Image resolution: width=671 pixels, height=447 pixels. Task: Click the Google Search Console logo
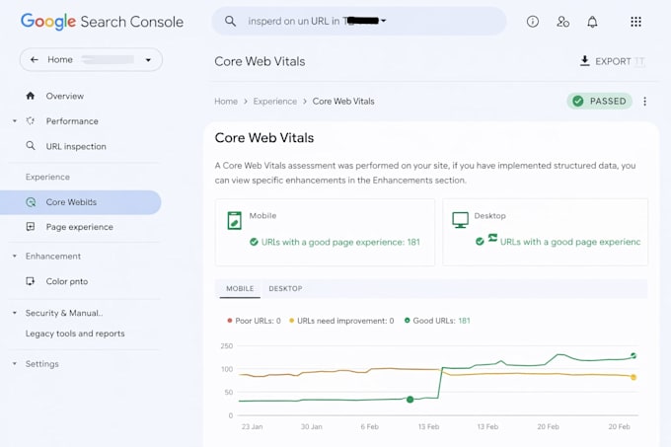(102, 22)
